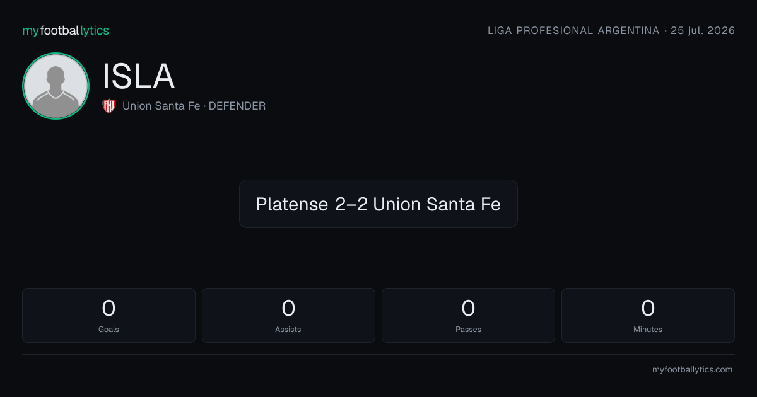Open the Platense 2–2 Union Santa Fe match card
Screen dimensions: 757x397
tap(378, 204)
